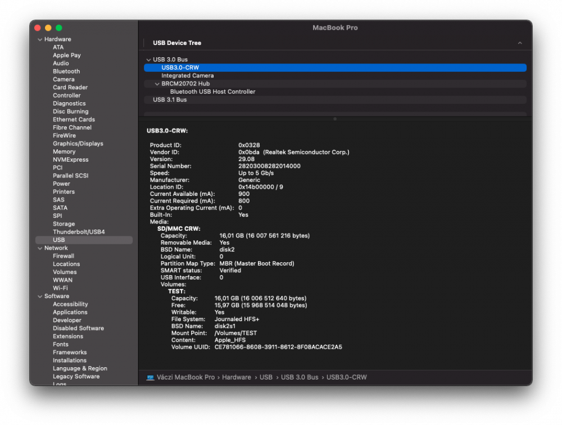Viewport: 562px width, 425px height.
Task: Select Apple Pay in the sidebar
Action: pos(67,55)
